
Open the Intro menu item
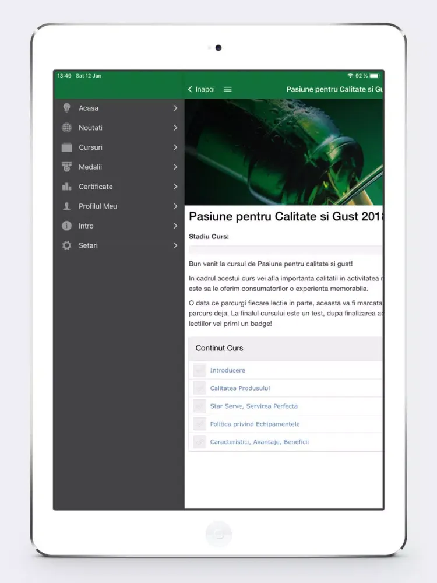pos(119,226)
